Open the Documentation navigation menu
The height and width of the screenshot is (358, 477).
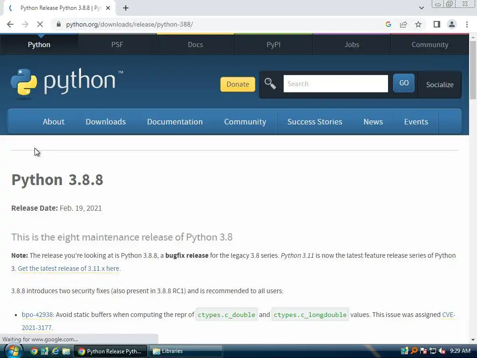click(175, 122)
